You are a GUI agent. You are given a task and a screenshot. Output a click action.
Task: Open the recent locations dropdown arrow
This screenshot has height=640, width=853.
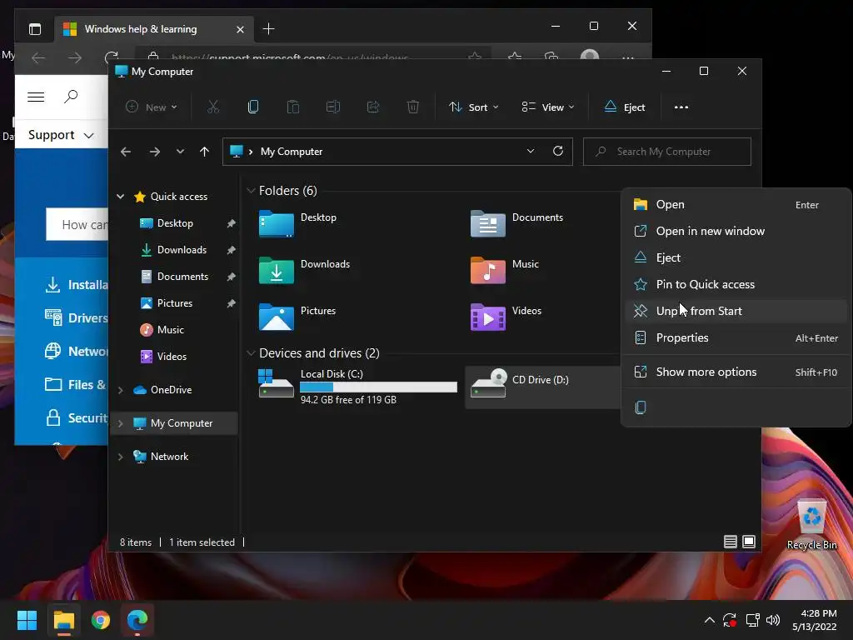180,152
